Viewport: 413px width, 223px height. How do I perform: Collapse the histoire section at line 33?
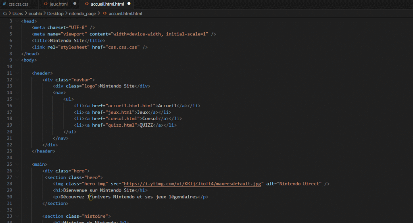17,217
